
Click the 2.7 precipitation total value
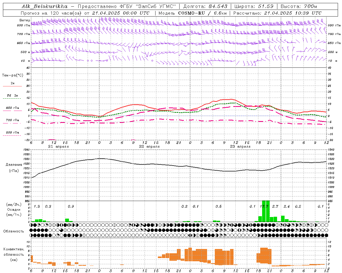point(275,207)
